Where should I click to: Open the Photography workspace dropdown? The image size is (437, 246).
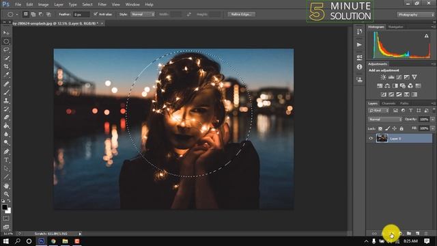[x=416, y=14]
